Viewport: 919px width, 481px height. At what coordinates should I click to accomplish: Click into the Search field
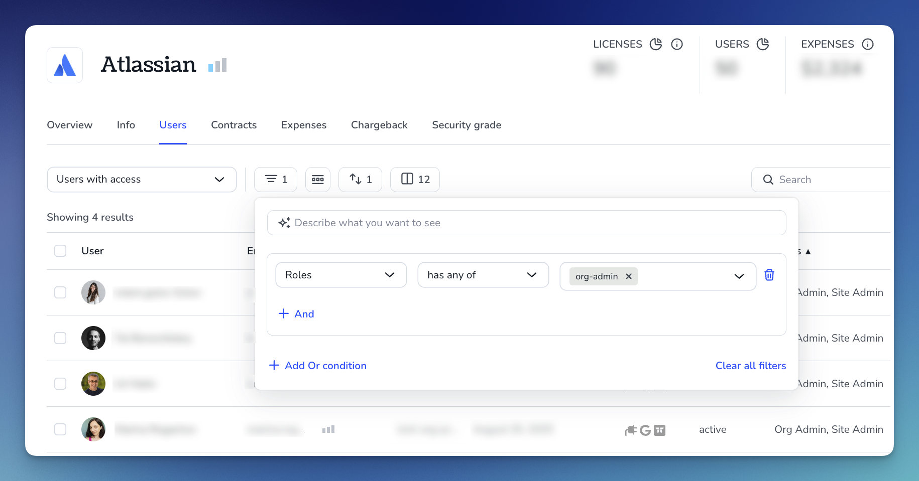tap(821, 180)
